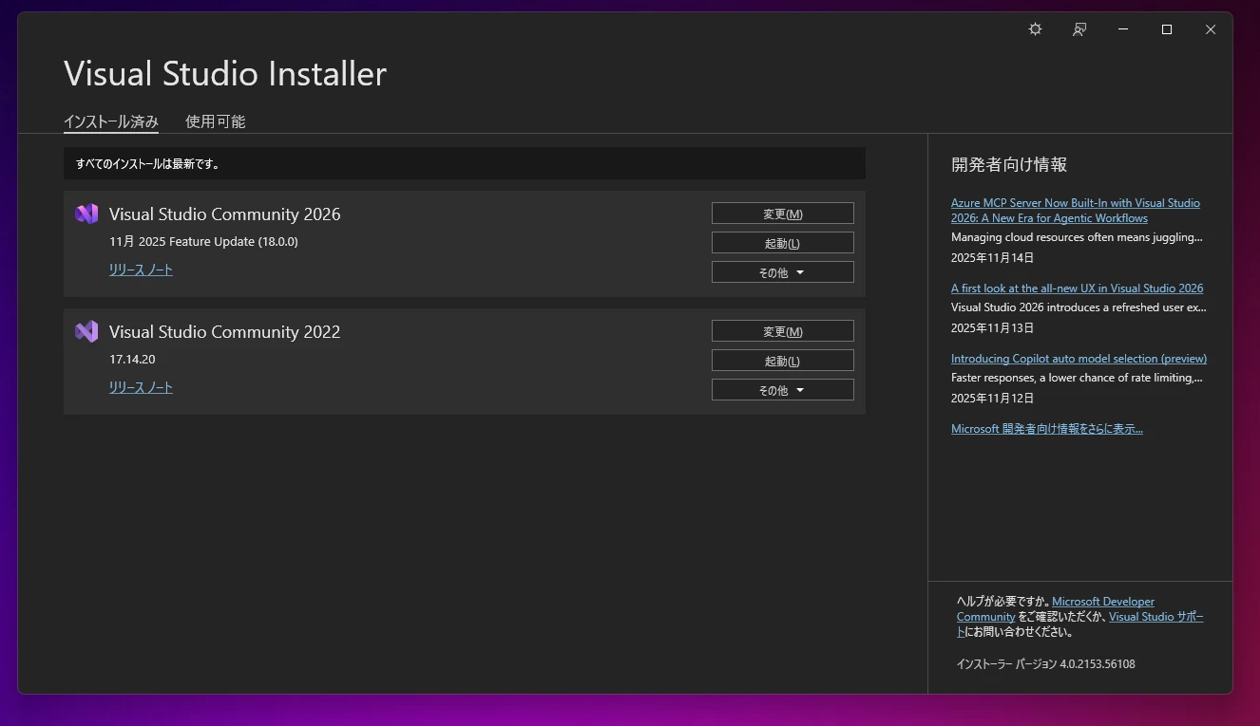Open the installer settings gear icon
This screenshot has height=726, width=1260.
point(1035,28)
